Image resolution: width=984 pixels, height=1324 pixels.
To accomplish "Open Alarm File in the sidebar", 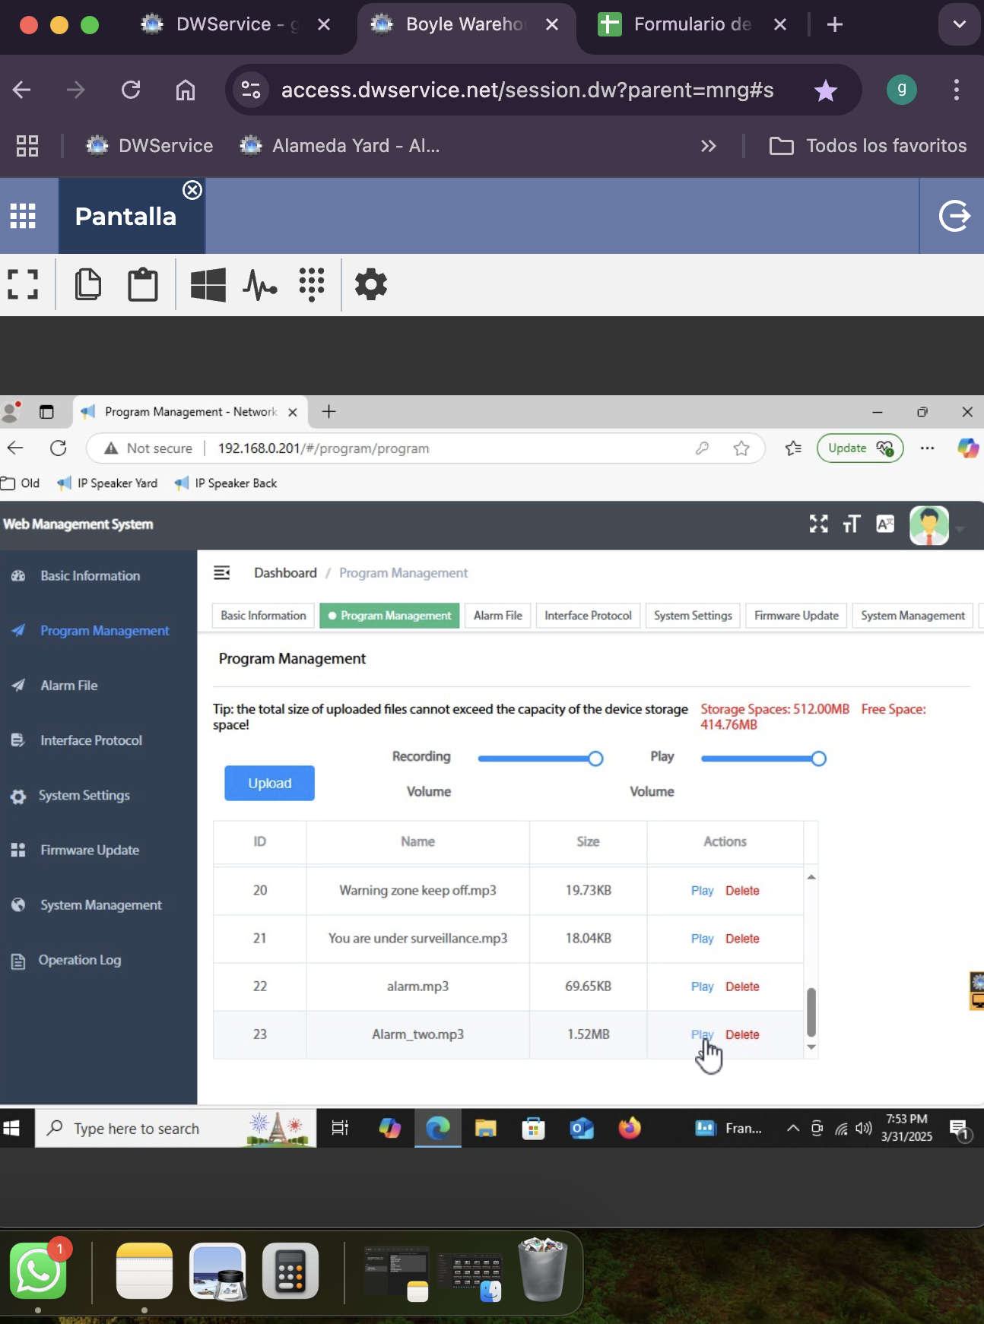I will pyautogui.click(x=69, y=686).
